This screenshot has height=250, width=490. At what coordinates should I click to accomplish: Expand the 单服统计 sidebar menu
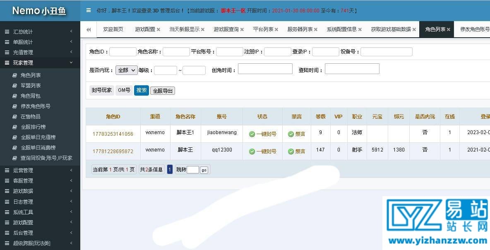coord(40,42)
